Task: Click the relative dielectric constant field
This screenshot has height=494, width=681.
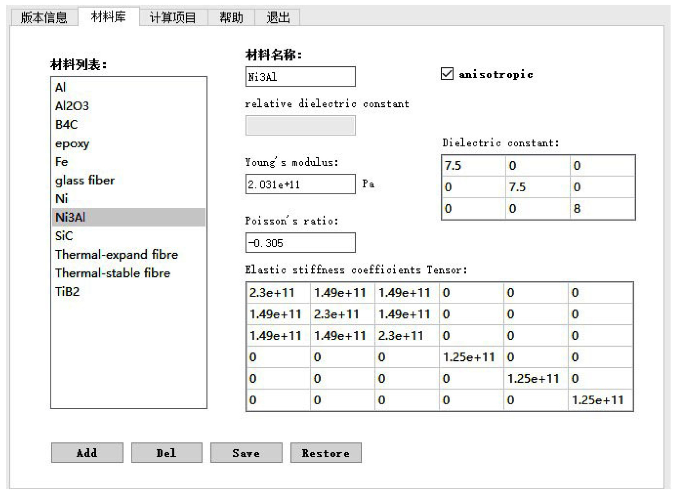Action: click(300, 125)
